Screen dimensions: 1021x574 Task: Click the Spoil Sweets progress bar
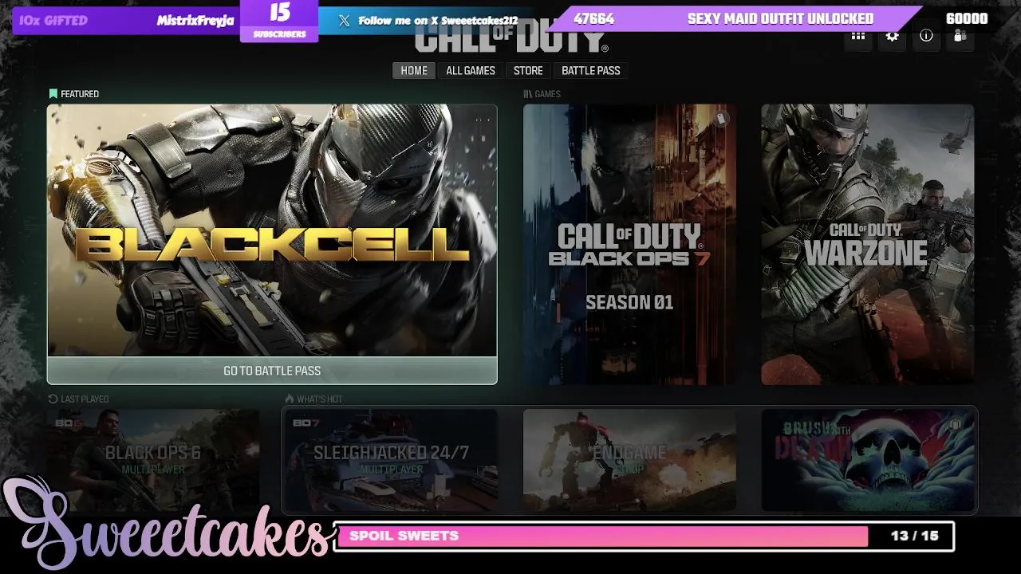643,536
